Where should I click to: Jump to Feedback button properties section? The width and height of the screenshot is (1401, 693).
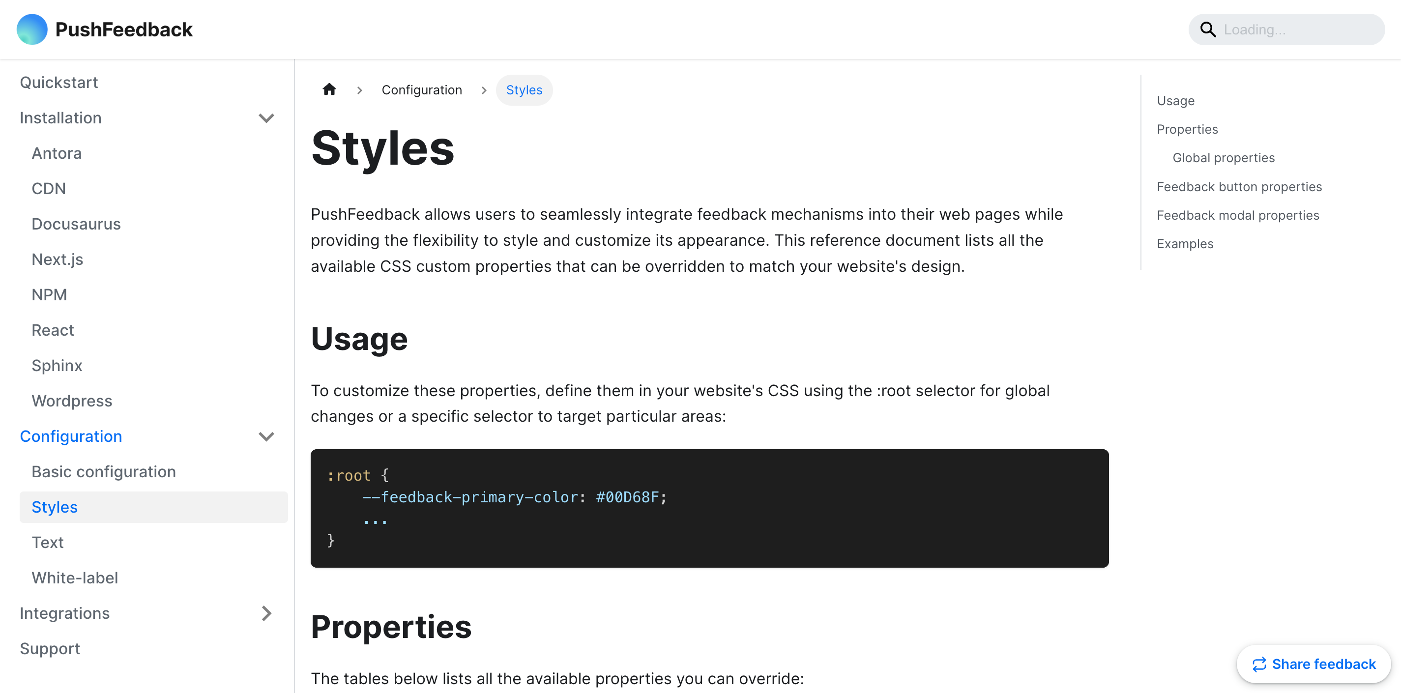coord(1239,187)
